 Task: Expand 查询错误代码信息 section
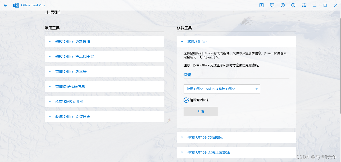[x=104, y=87]
